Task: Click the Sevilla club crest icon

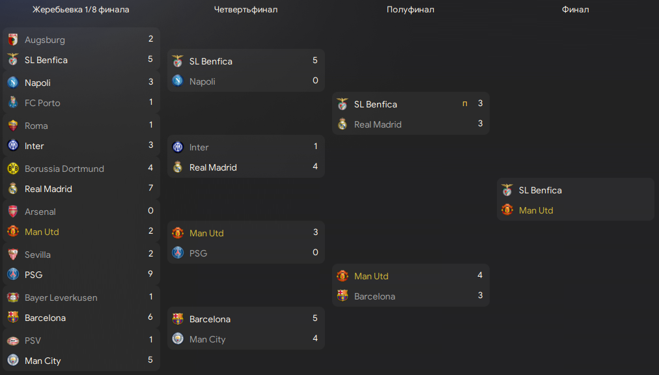Action: 13,255
